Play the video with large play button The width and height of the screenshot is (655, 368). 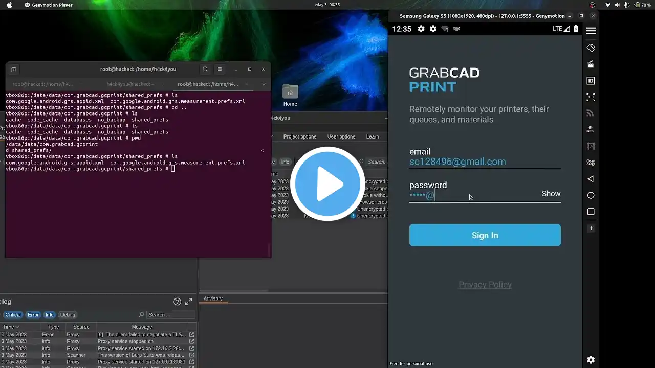[x=327, y=184]
